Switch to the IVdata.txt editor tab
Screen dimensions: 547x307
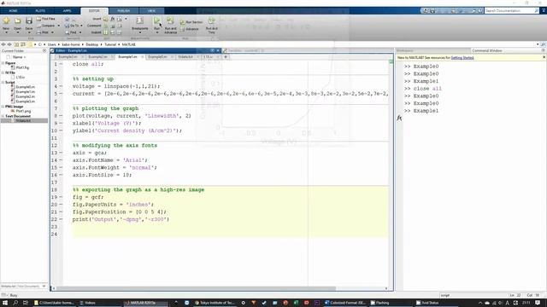[x=185, y=57]
